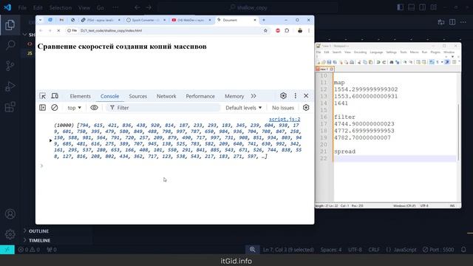Open Chrome three-dot menu
This screenshot has height=266, width=473.
tap(309, 30)
